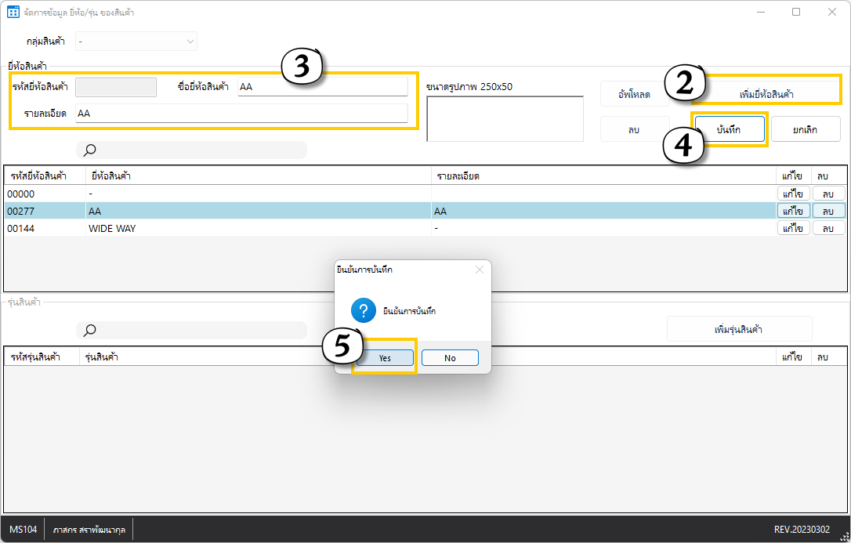Select the WIDE WAY row in table
Viewport: 851px width, 543px height.
[x=235, y=228]
